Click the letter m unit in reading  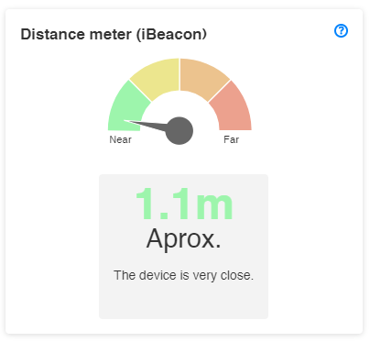tap(214, 208)
